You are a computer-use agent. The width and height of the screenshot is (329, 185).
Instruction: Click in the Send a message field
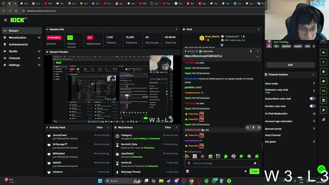(222, 163)
